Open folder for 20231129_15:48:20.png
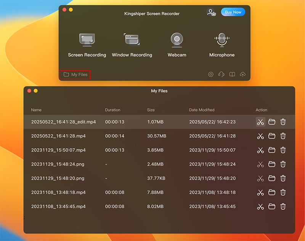Viewport: 305px width, 241px height. coord(272,178)
